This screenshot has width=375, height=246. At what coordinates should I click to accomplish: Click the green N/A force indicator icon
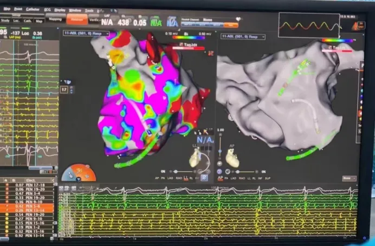click(156, 22)
